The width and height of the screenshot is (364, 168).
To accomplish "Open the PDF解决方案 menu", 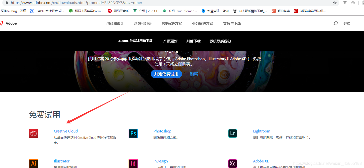I will point(172,23).
